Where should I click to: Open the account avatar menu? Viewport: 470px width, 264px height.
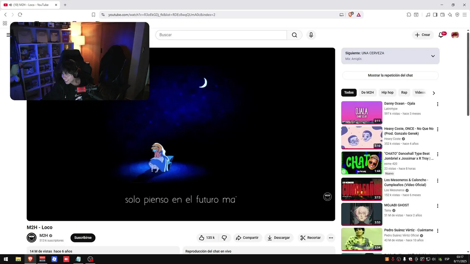(x=455, y=35)
